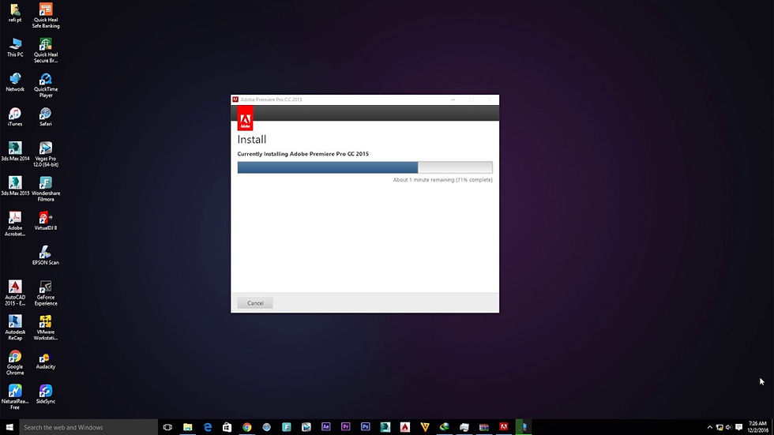
Task: Open Audacity desktop shortcut
Action: 46,359
